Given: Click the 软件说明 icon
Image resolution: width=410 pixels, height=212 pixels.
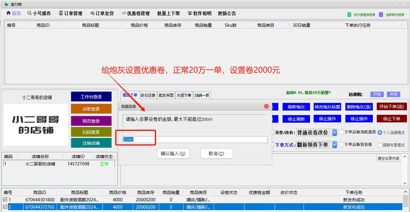Looking at the screenshot, I should (x=190, y=13).
